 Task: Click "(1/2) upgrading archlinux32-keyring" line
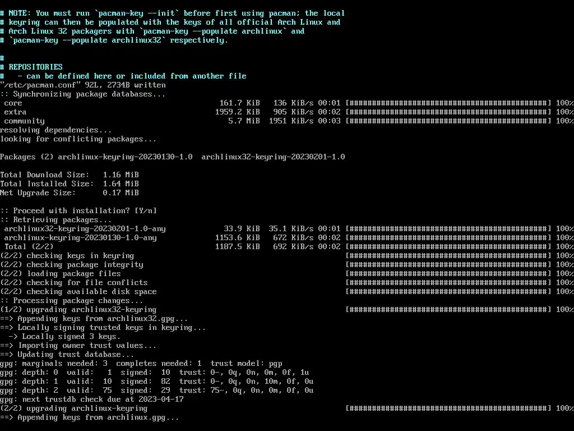78,310
